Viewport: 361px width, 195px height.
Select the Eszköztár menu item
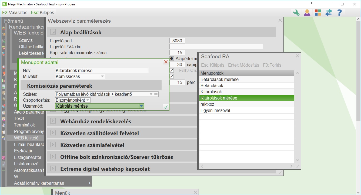point(23,151)
